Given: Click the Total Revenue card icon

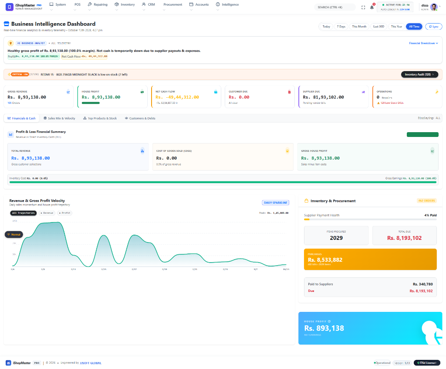Looking at the screenshot, I should pos(142,151).
